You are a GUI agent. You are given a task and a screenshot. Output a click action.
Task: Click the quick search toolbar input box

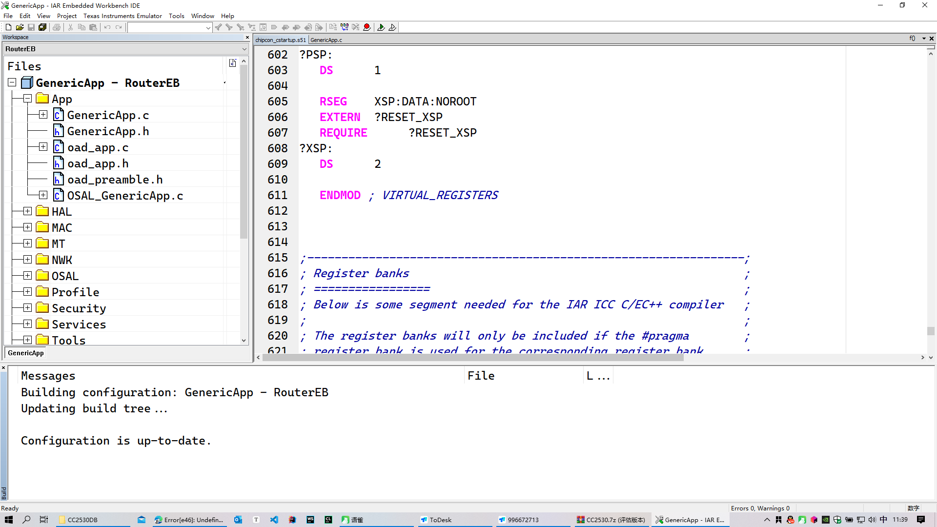tap(166, 28)
